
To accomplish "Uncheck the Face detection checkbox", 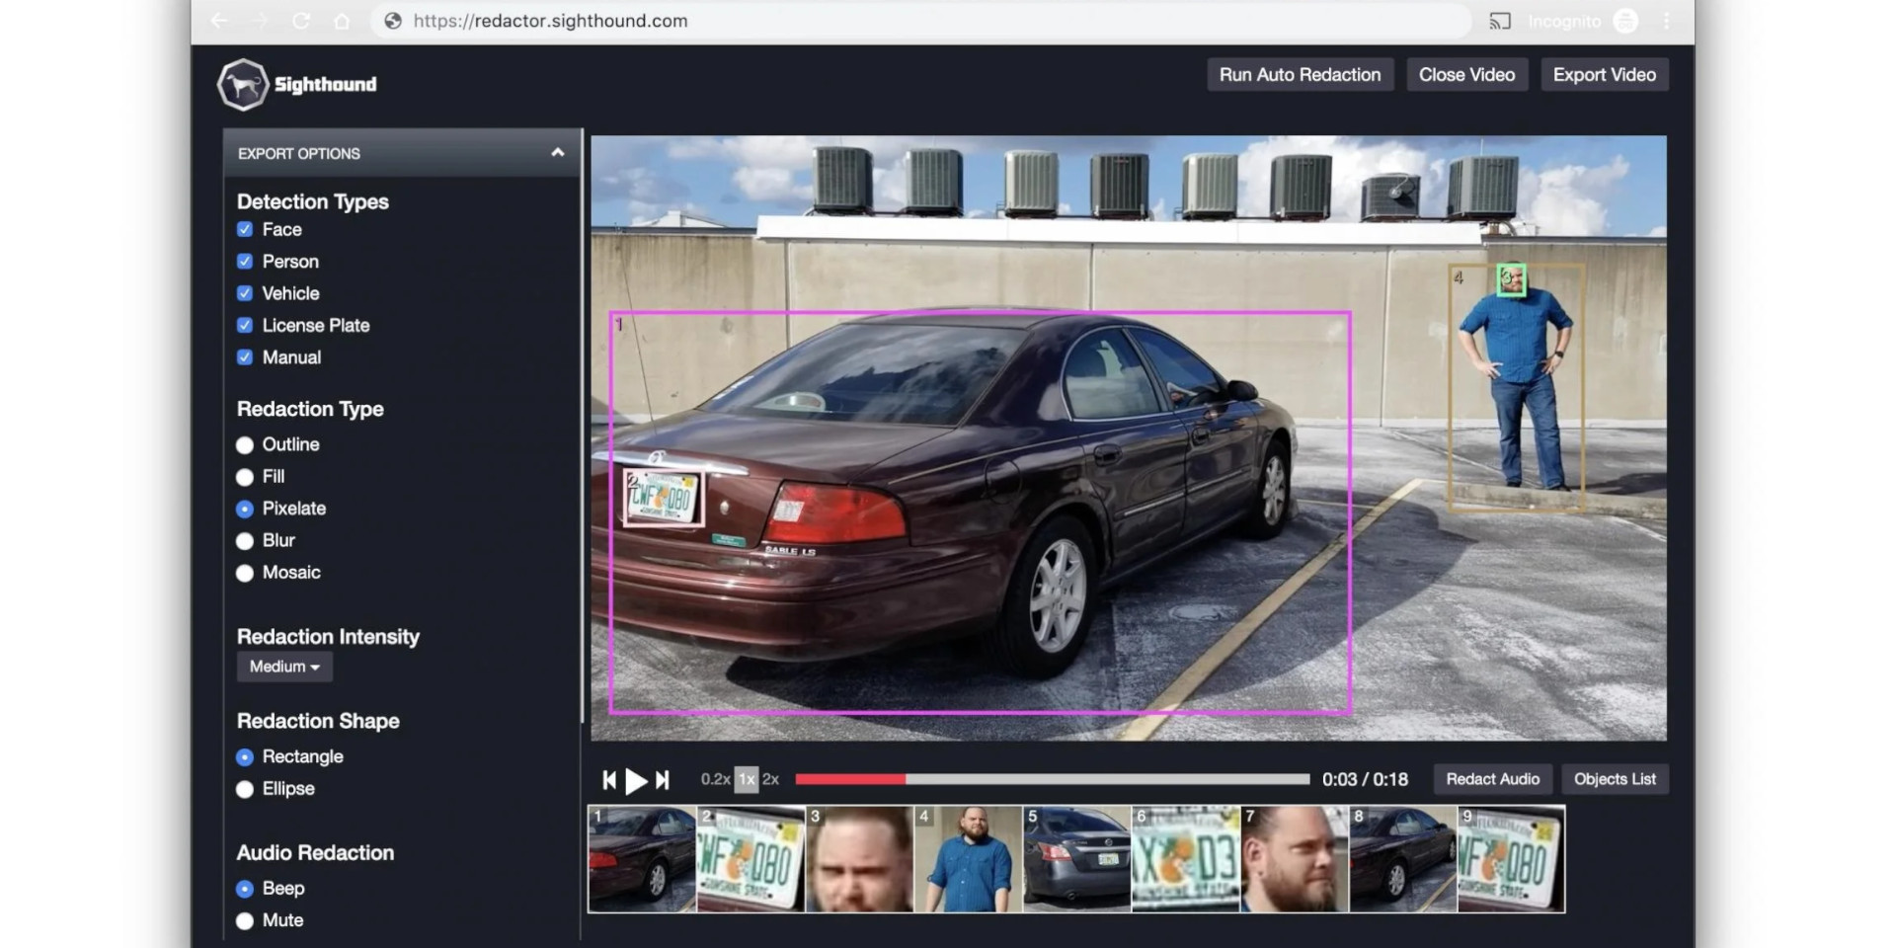I will pyautogui.click(x=245, y=230).
